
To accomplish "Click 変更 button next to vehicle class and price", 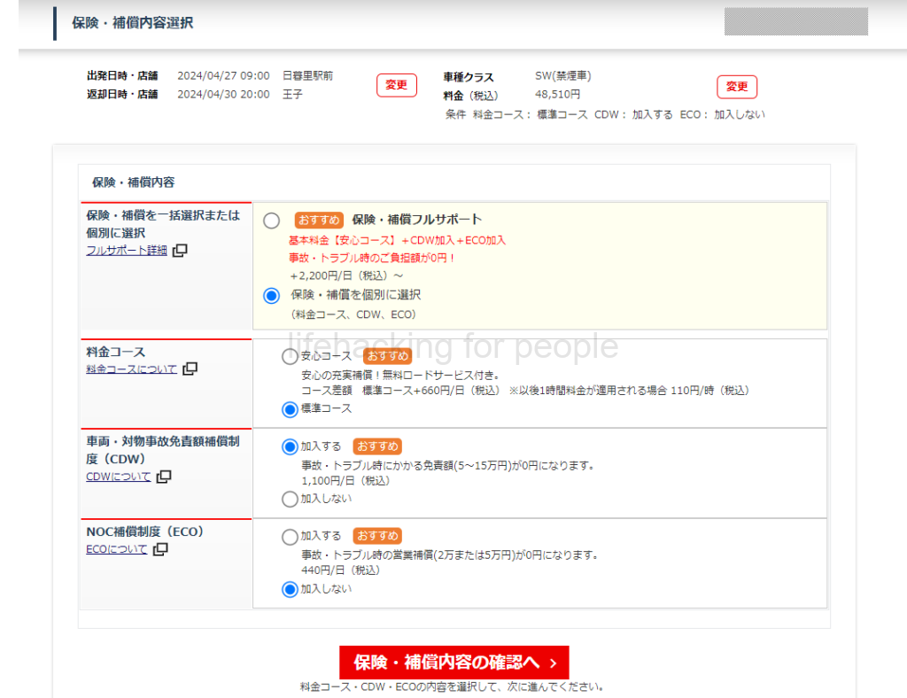I will pos(737,87).
